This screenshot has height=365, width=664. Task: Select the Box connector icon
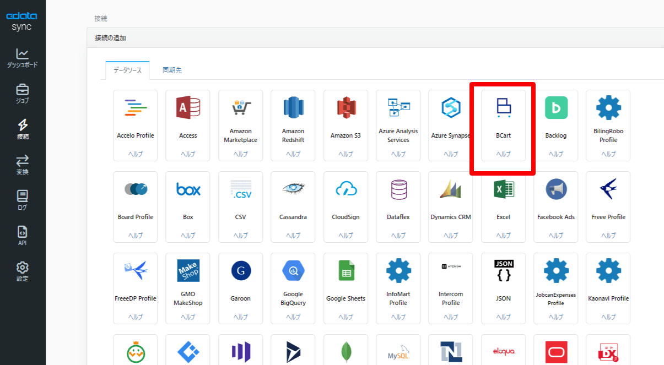188,190
